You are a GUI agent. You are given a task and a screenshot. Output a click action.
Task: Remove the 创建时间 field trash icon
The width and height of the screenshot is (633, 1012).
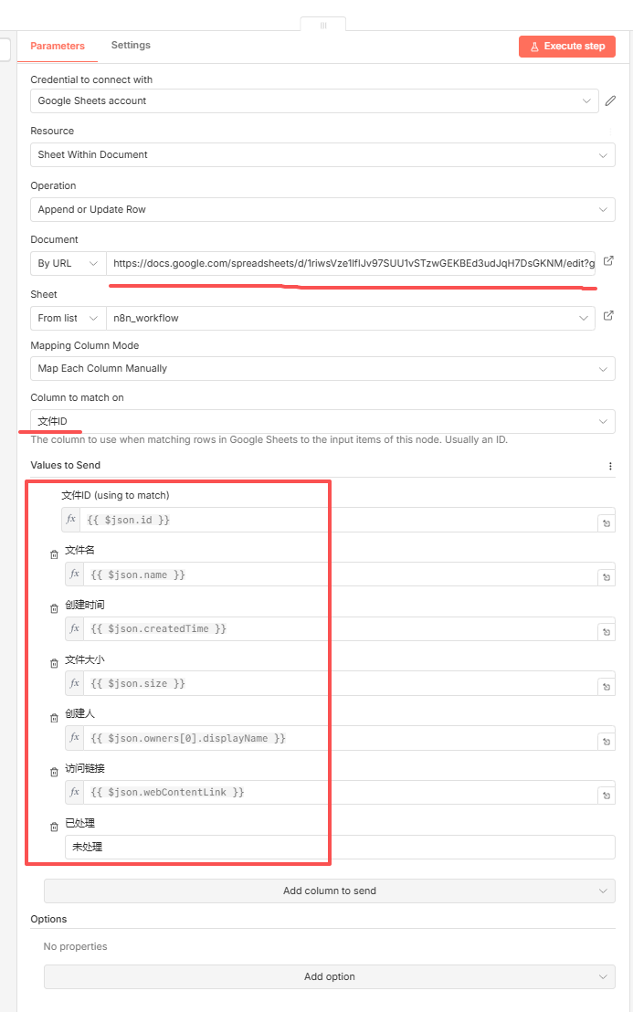point(54,608)
